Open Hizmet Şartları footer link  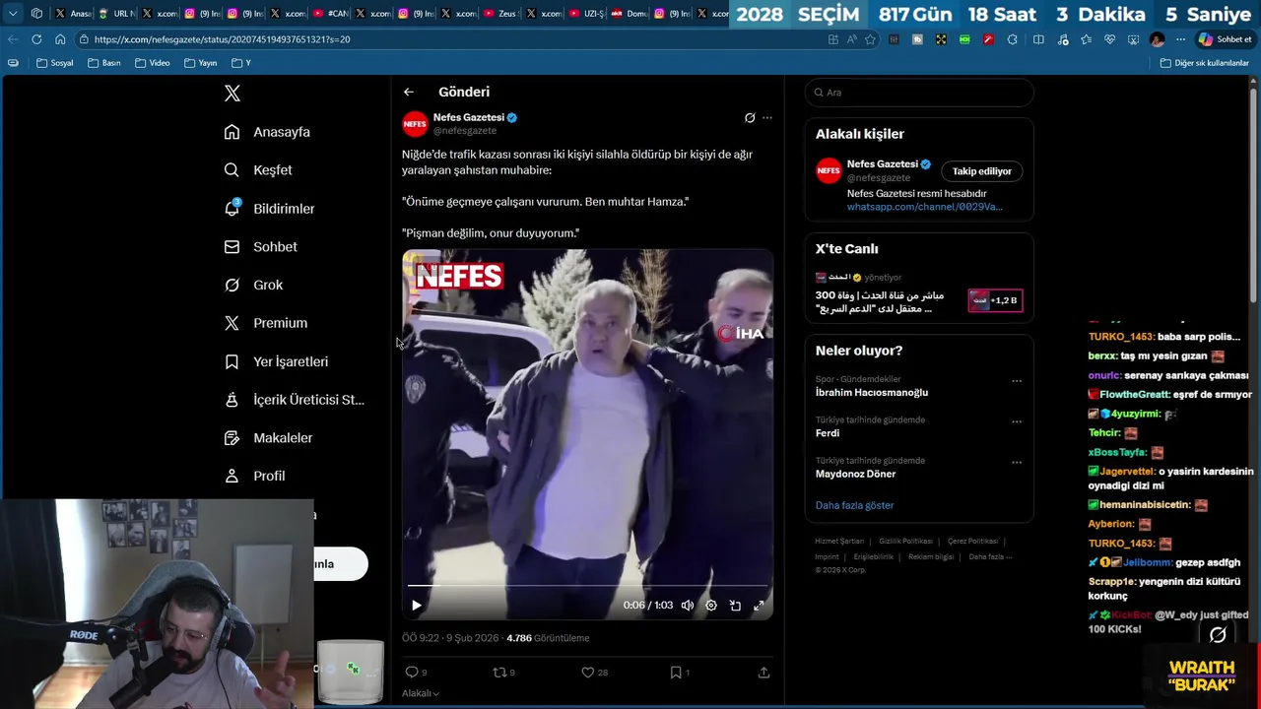tap(839, 542)
